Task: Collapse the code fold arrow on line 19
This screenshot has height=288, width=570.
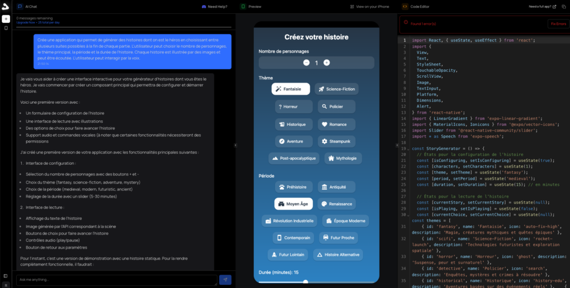Action: point(408,149)
